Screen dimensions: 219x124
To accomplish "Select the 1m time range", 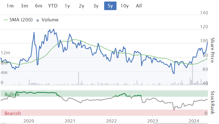I will (10, 6).
